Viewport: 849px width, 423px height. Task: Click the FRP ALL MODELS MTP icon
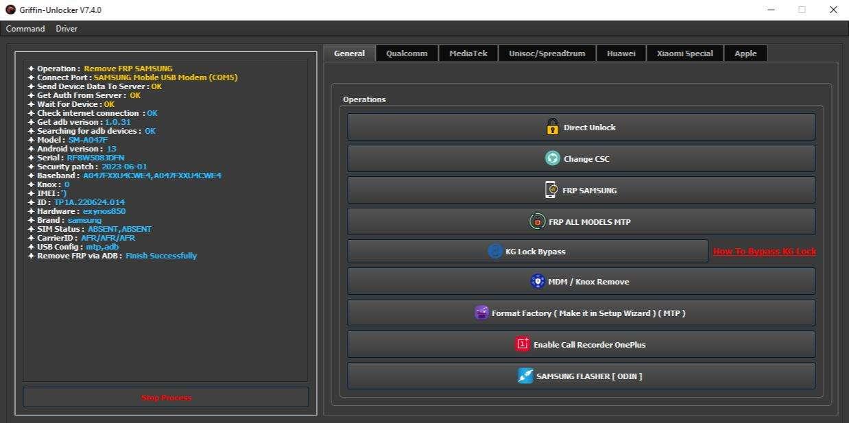click(538, 221)
